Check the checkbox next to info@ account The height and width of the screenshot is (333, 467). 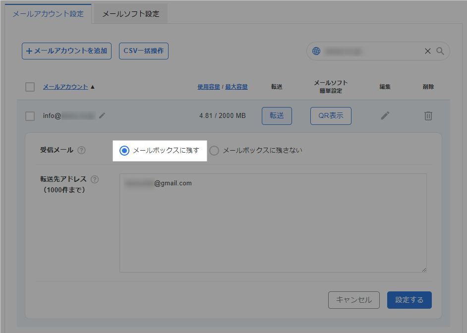point(30,115)
